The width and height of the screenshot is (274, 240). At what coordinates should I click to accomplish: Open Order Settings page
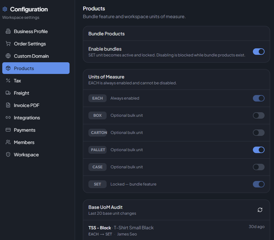click(36, 43)
